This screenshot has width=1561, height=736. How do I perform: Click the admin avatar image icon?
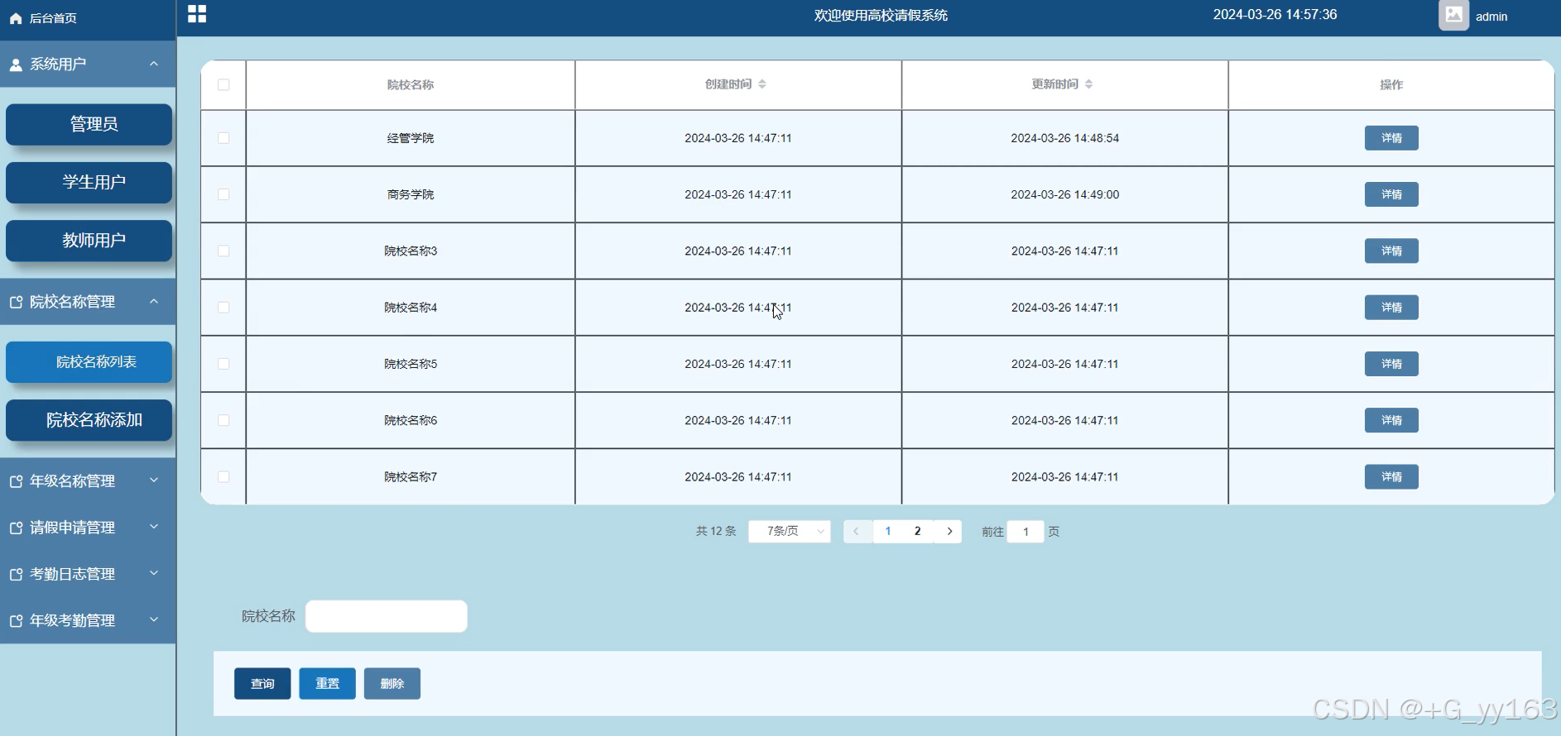coord(1453,15)
